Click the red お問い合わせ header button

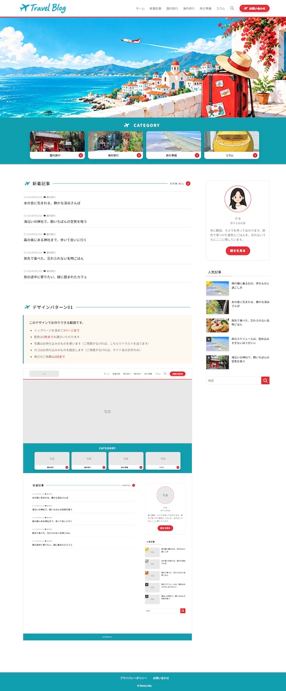click(254, 8)
